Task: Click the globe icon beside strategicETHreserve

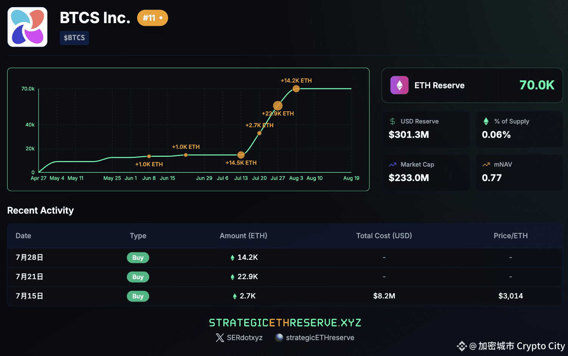Action: [x=279, y=337]
